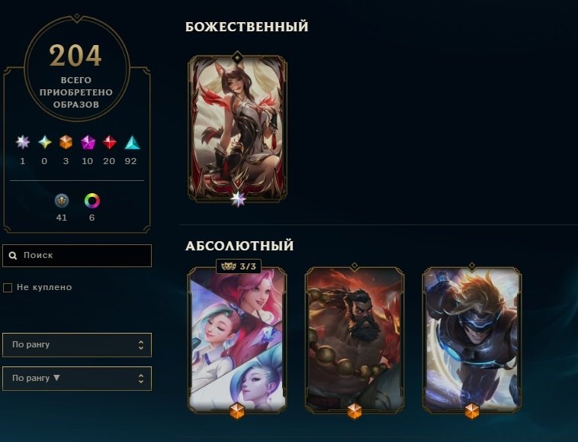Open the bearded Udyr skin card
This screenshot has width=578, height=442.
tap(355, 340)
